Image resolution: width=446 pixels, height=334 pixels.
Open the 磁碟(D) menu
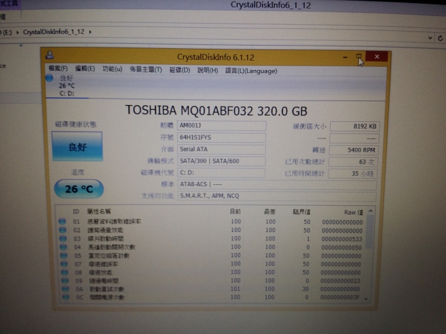click(180, 70)
